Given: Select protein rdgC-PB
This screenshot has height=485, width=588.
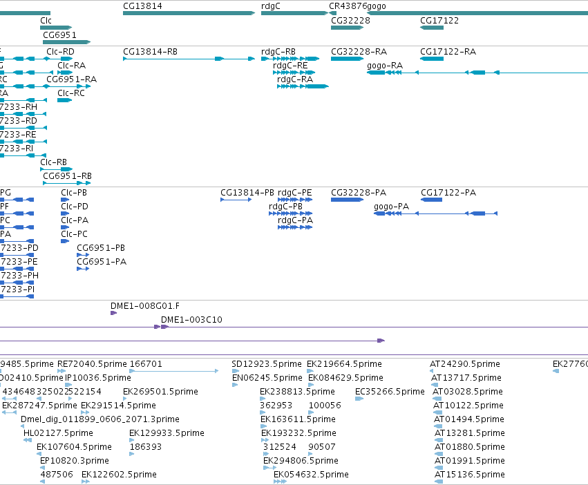Looking at the screenshot, I should click(291, 213).
